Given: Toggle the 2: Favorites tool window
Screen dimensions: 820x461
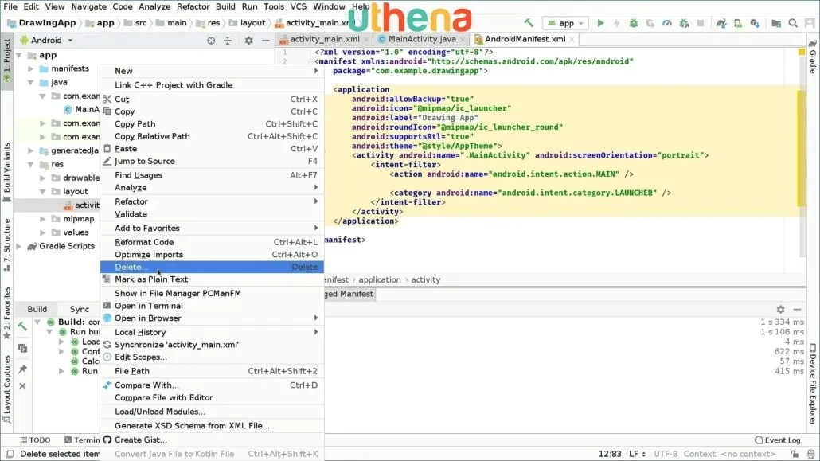Looking at the screenshot, I should (x=7, y=313).
